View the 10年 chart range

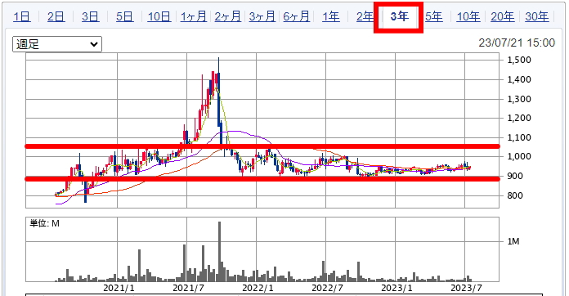tap(468, 16)
